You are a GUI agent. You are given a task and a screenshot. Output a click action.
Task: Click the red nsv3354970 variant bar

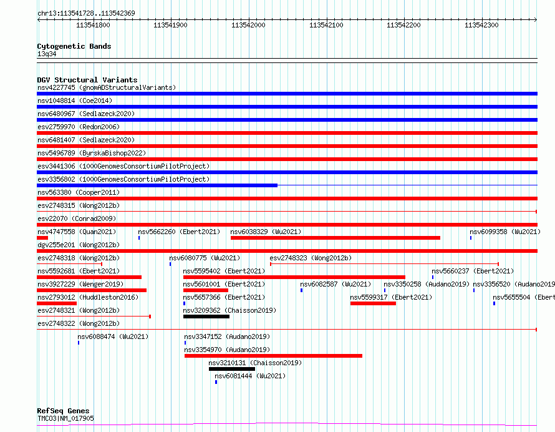pos(273,356)
